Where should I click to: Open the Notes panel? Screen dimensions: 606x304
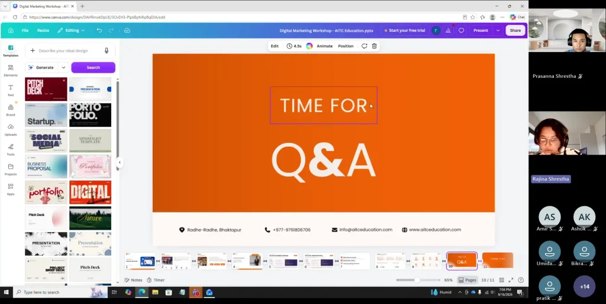tap(133, 280)
